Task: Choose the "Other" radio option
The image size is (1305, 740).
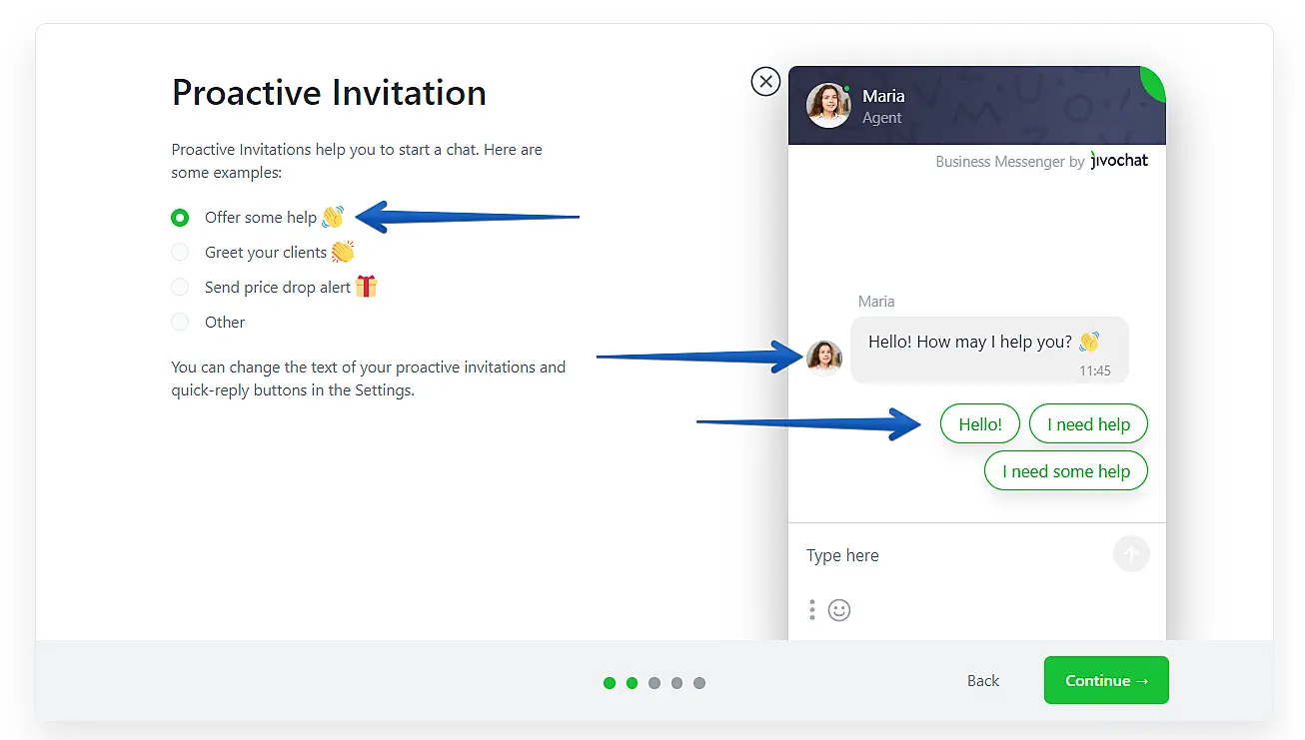Action: click(180, 322)
